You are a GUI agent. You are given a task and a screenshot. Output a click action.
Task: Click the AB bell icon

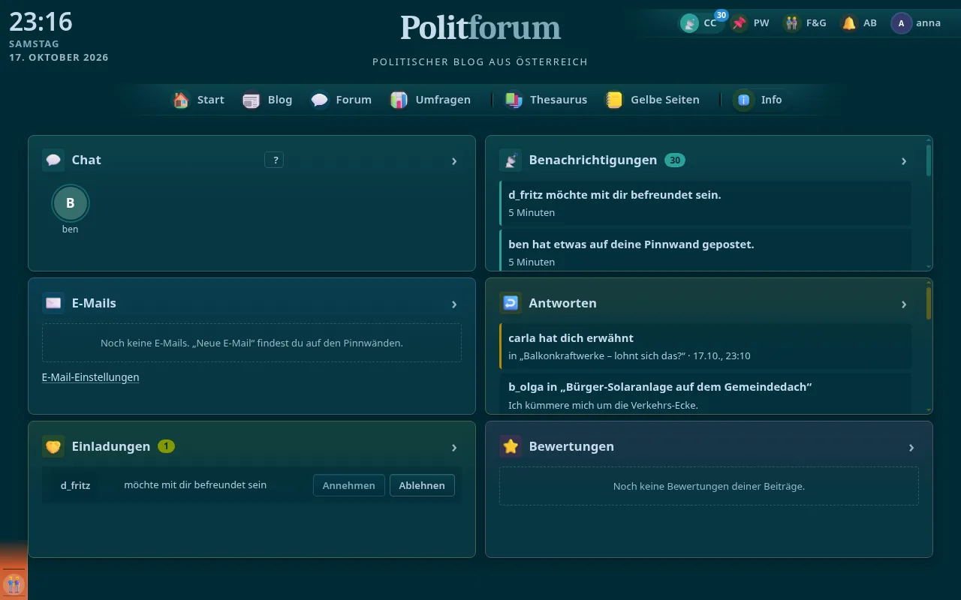849,23
